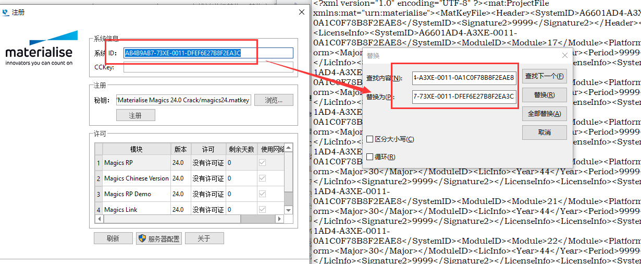Click the 浏览... browse button

point(274,100)
